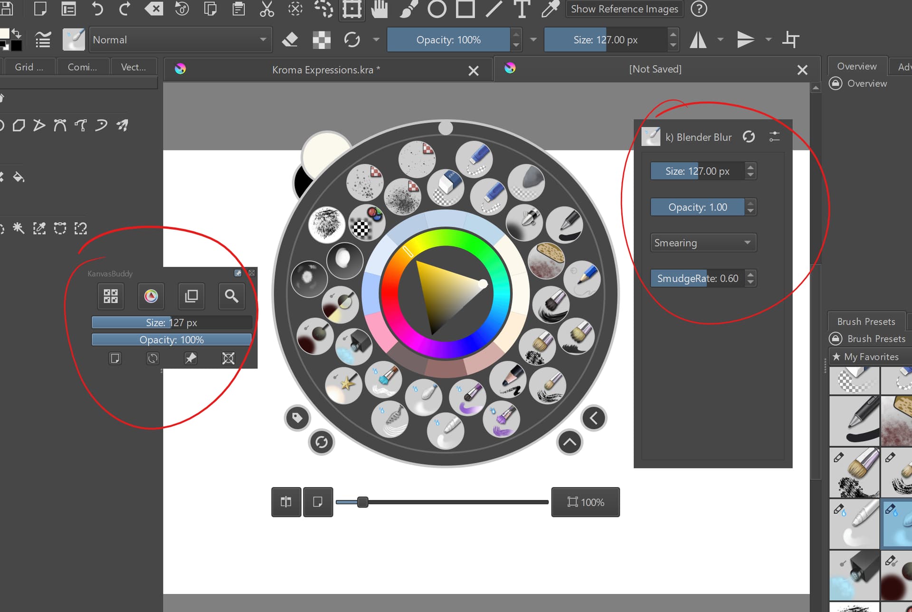Adjust the SmudgeRate slider in brush panel
912x612 pixels.
click(x=697, y=278)
